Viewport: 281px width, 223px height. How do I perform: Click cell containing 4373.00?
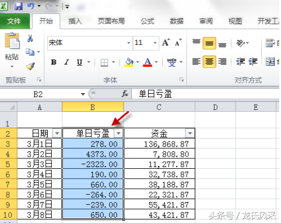coord(93,154)
